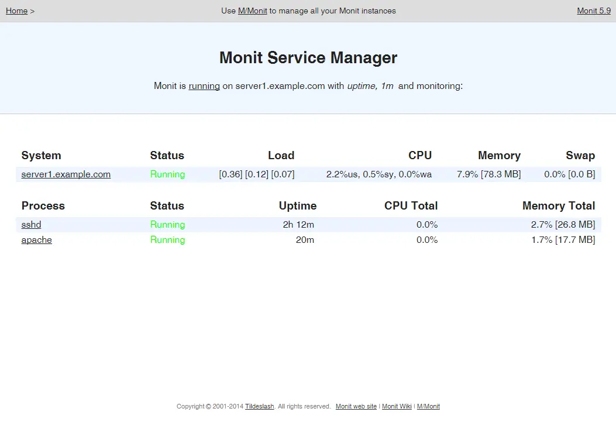Click the System column header
Viewport: 616px width, 429px height.
coord(42,156)
